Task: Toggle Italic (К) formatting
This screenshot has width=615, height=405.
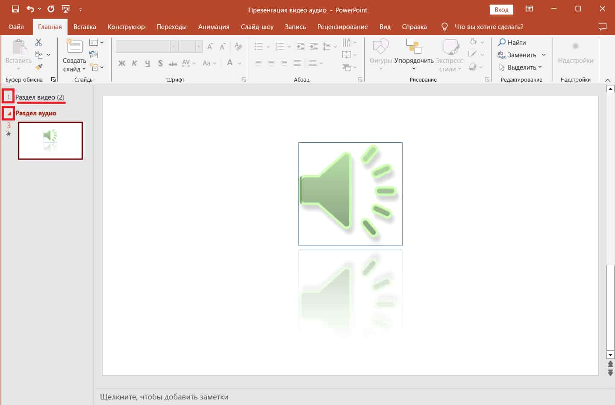Action: point(135,63)
